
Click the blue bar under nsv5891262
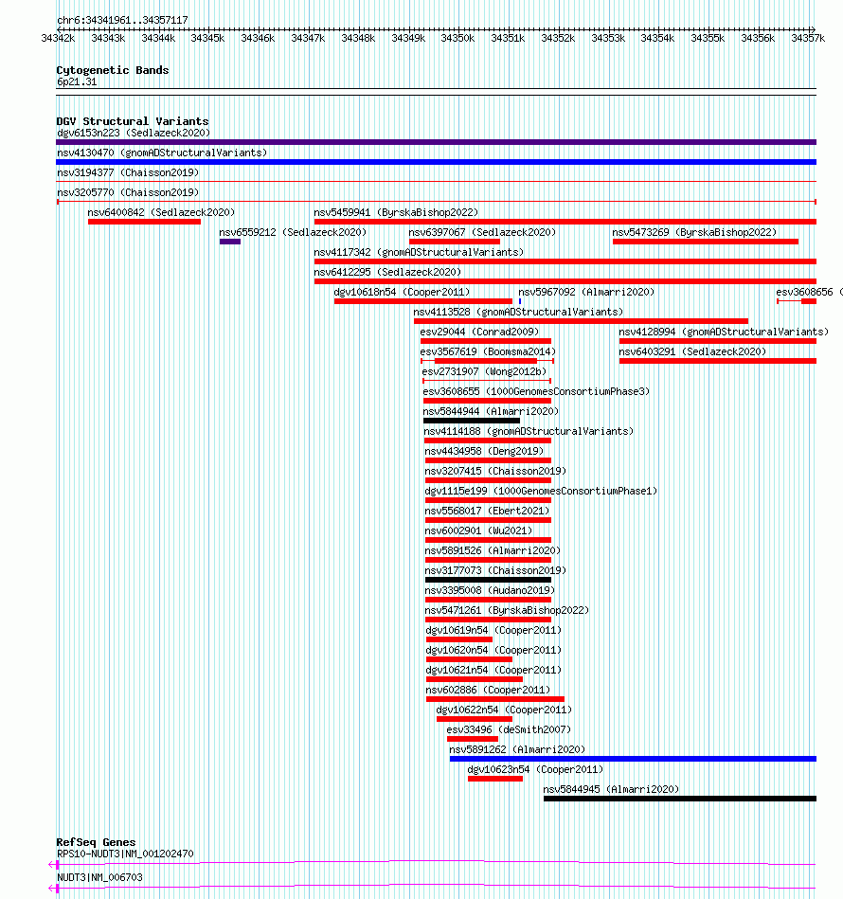coord(634,759)
